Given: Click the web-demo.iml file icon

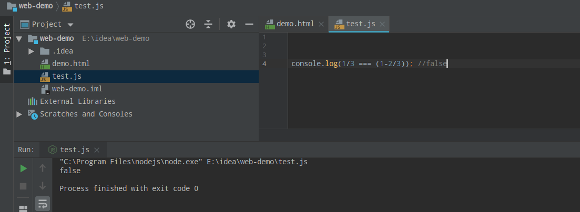Looking at the screenshot, I should click(x=45, y=89).
